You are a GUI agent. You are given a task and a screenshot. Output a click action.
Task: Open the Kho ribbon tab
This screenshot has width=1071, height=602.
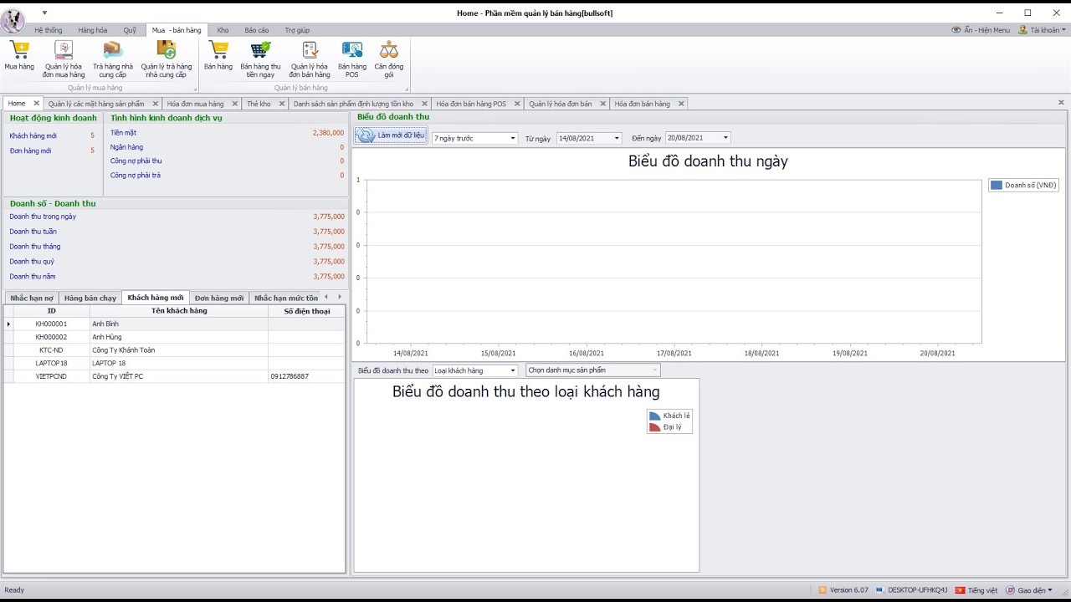(223, 30)
